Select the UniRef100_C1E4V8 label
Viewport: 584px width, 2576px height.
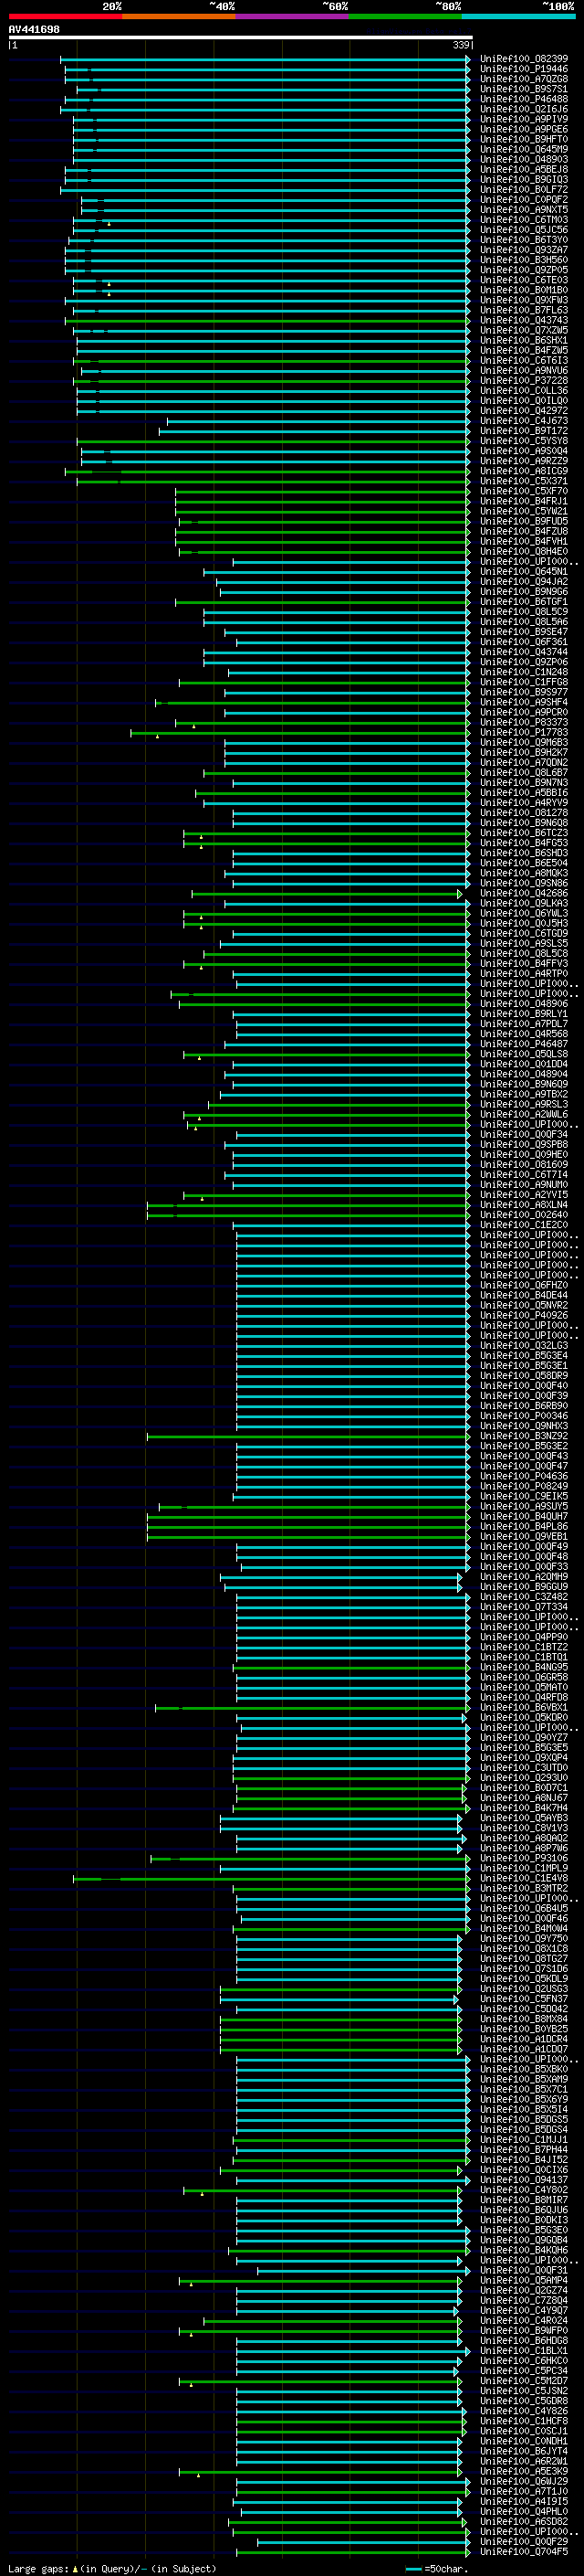[x=524, y=1878]
